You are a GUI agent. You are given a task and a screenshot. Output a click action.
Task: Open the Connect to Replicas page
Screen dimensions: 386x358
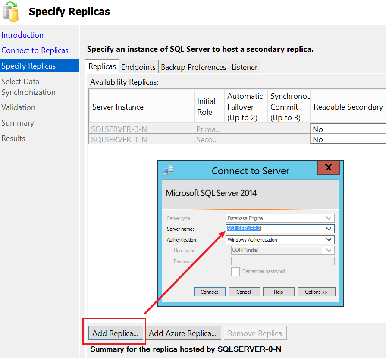click(x=35, y=50)
